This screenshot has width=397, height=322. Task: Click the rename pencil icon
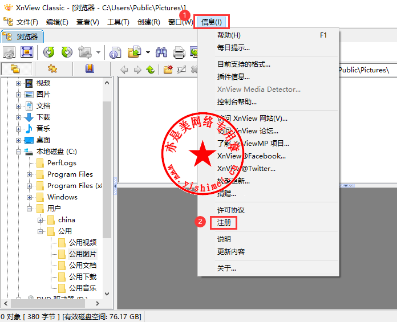(x=181, y=70)
